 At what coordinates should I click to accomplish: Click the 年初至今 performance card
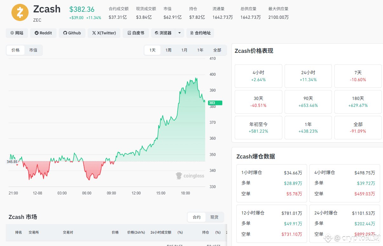pyautogui.click(x=259, y=128)
